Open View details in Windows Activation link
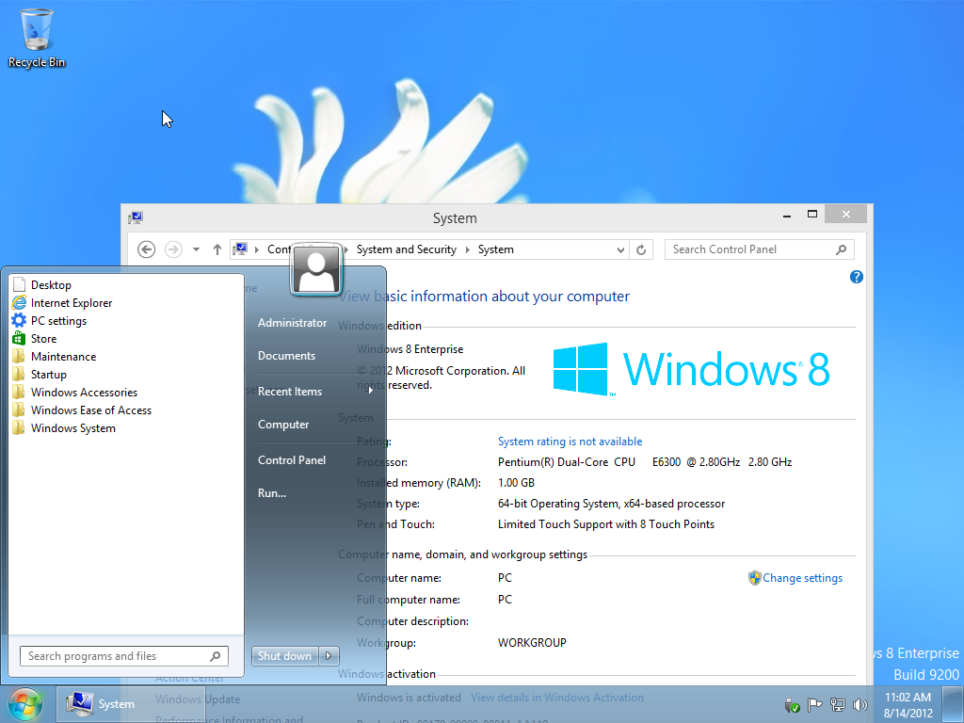The width and height of the screenshot is (964, 723). 557,698
